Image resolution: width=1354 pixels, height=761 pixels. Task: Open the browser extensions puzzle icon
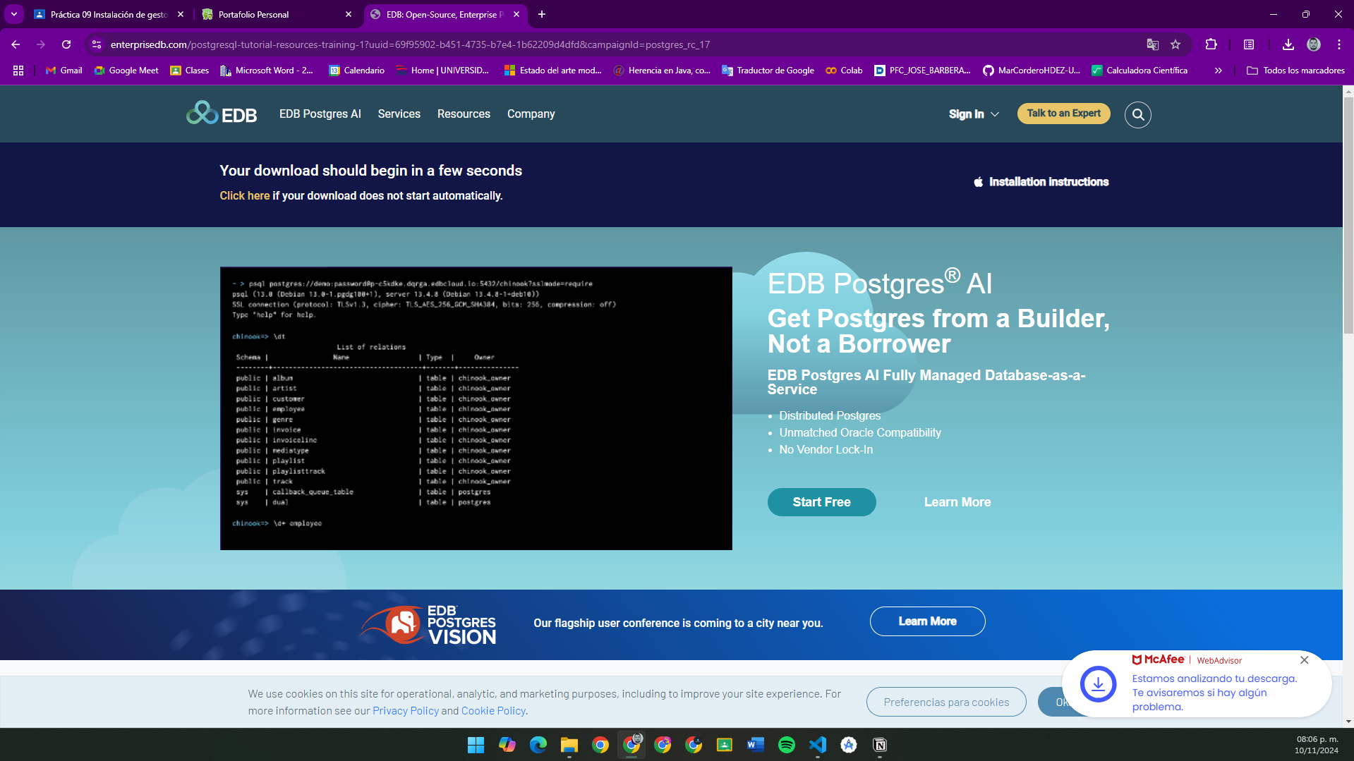pyautogui.click(x=1211, y=44)
